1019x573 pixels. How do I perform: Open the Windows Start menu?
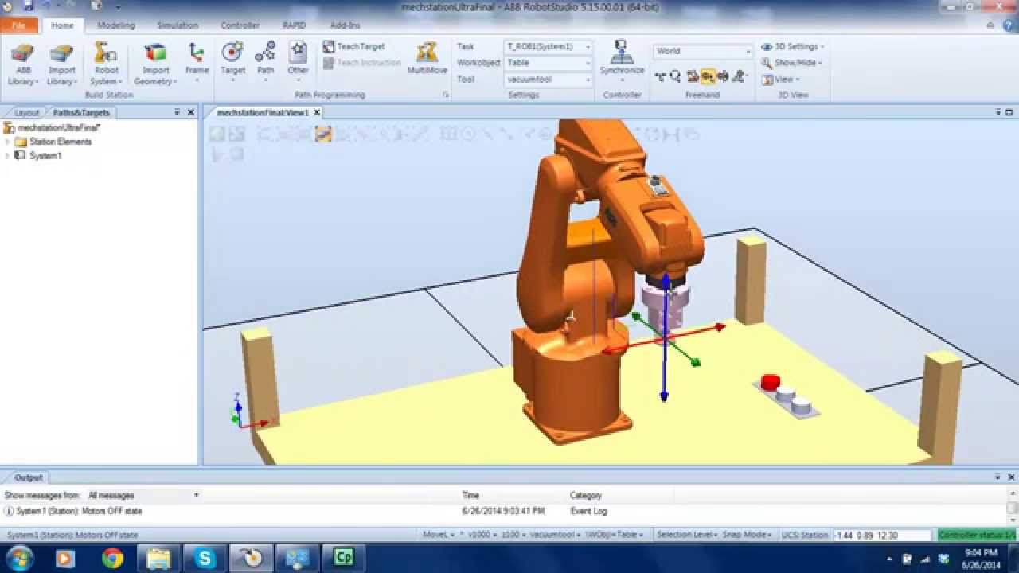point(19,558)
